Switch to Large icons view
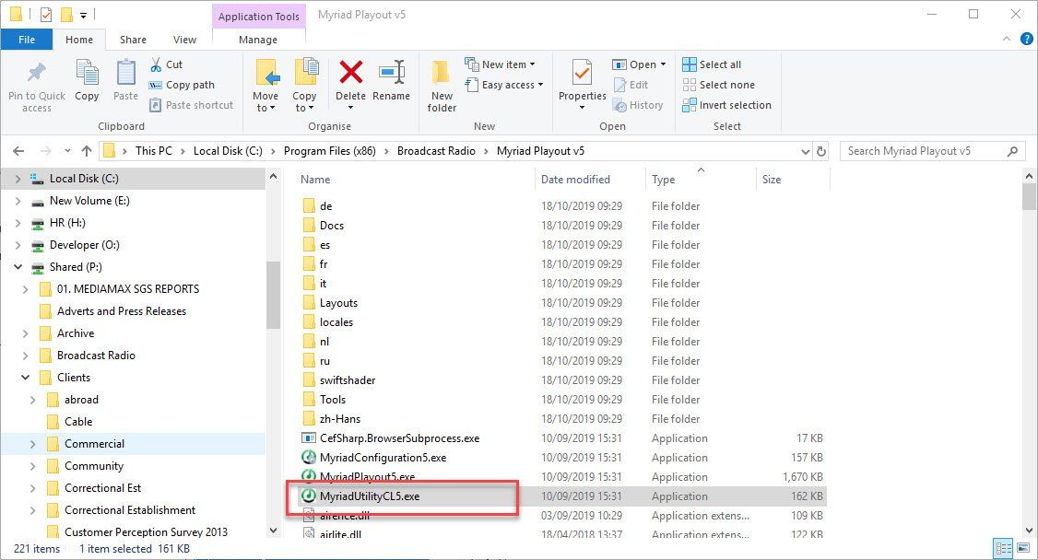This screenshot has width=1038, height=560. tap(1022, 547)
